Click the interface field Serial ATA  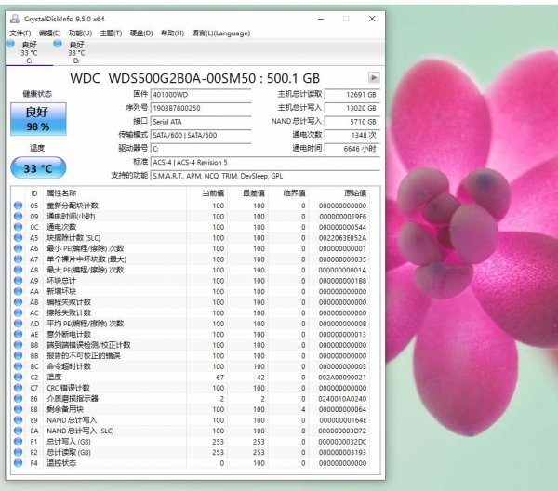coord(201,122)
